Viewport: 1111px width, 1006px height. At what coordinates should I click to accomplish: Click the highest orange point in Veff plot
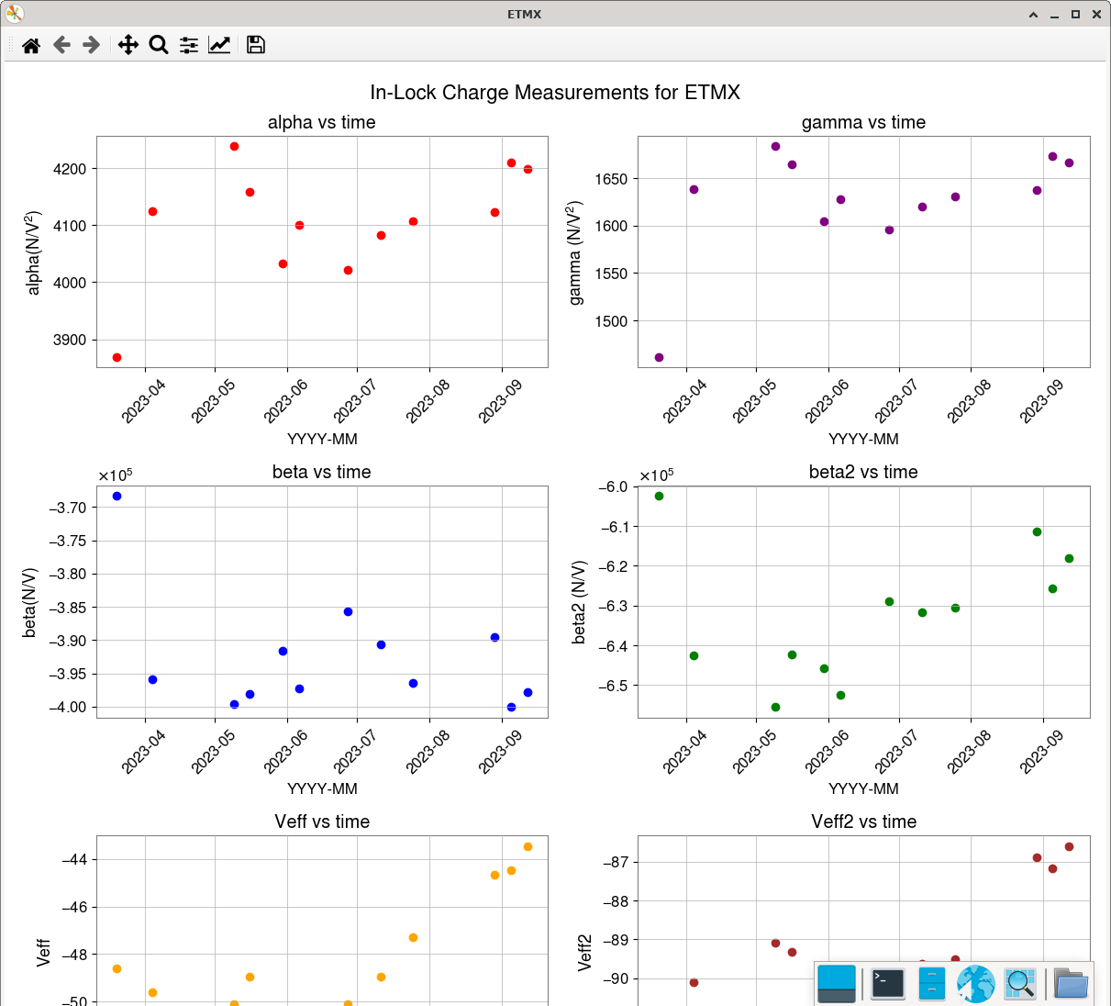528,846
